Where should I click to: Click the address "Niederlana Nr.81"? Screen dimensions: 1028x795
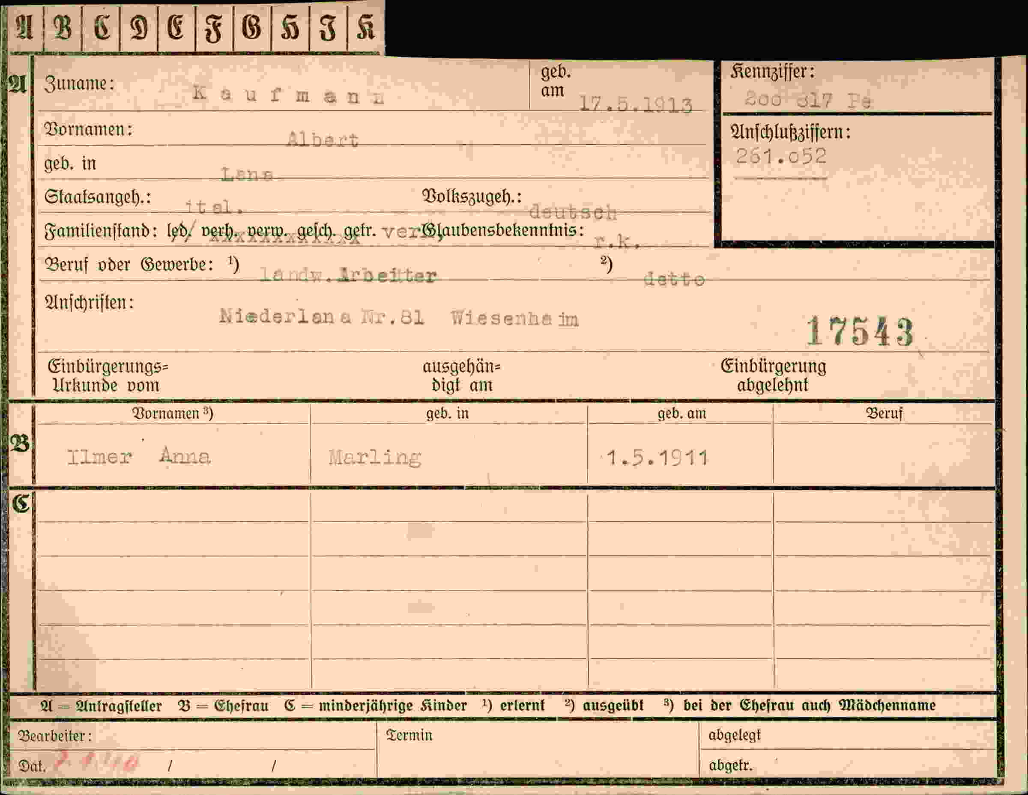(x=322, y=318)
